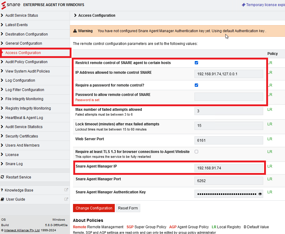Open Users And Members page
This screenshot has height=234, width=285.
click(22, 145)
